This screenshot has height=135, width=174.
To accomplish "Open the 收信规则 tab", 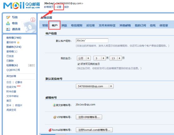I will [x=77, y=25].
